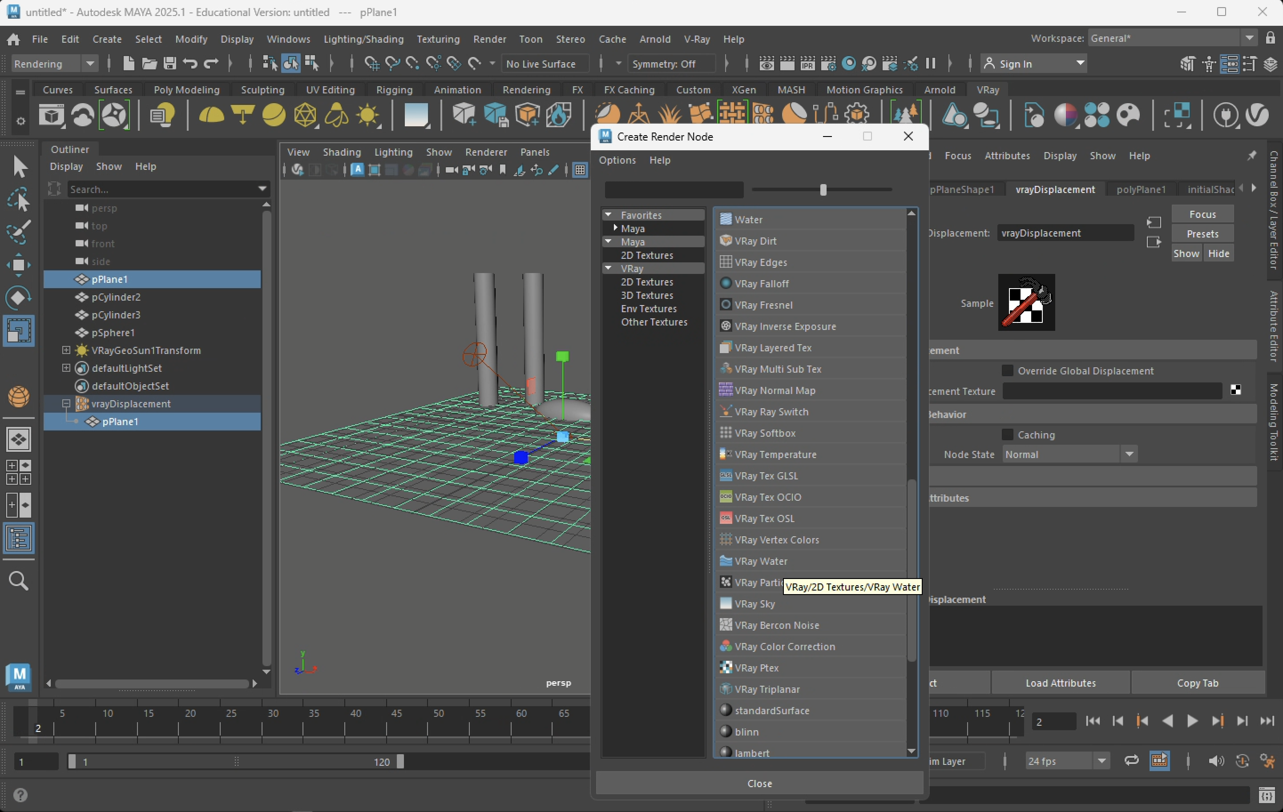Save scene with floppy disk icon
The width and height of the screenshot is (1283, 812).
[170, 64]
